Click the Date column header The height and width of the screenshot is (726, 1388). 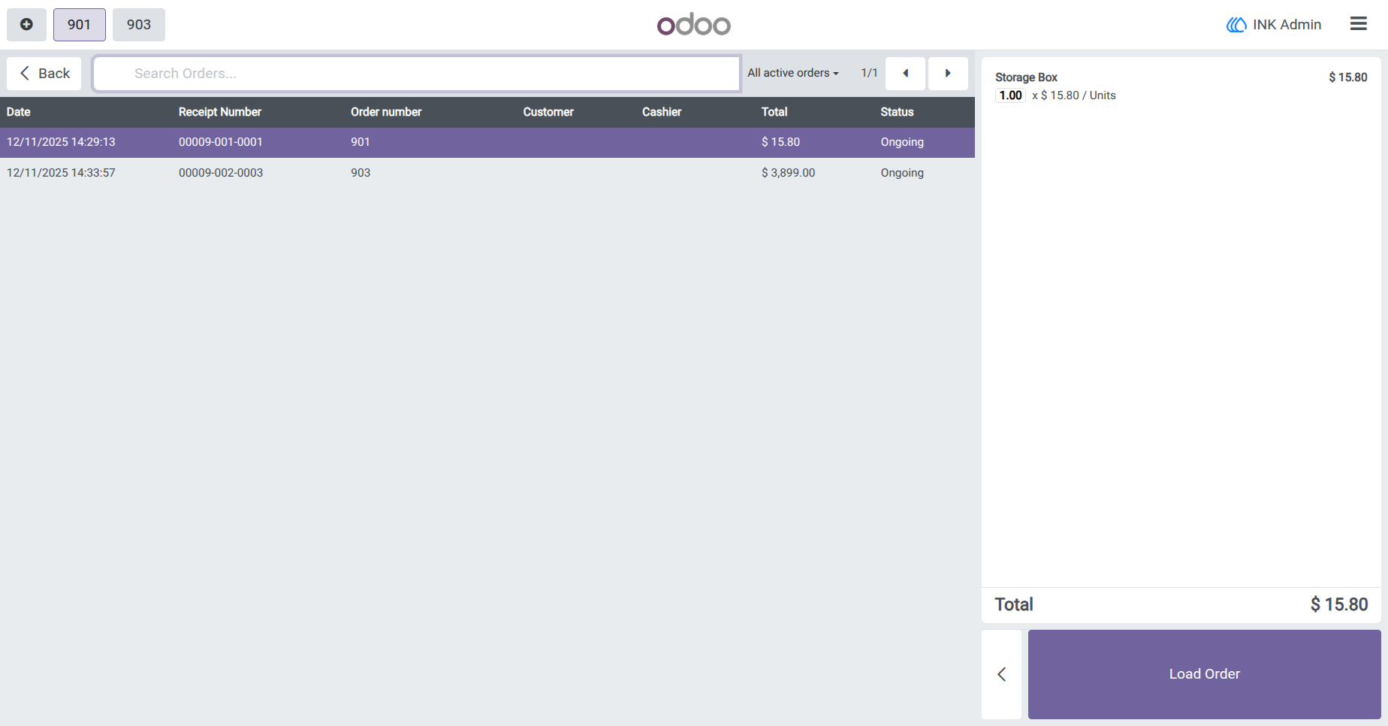(19, 112)
